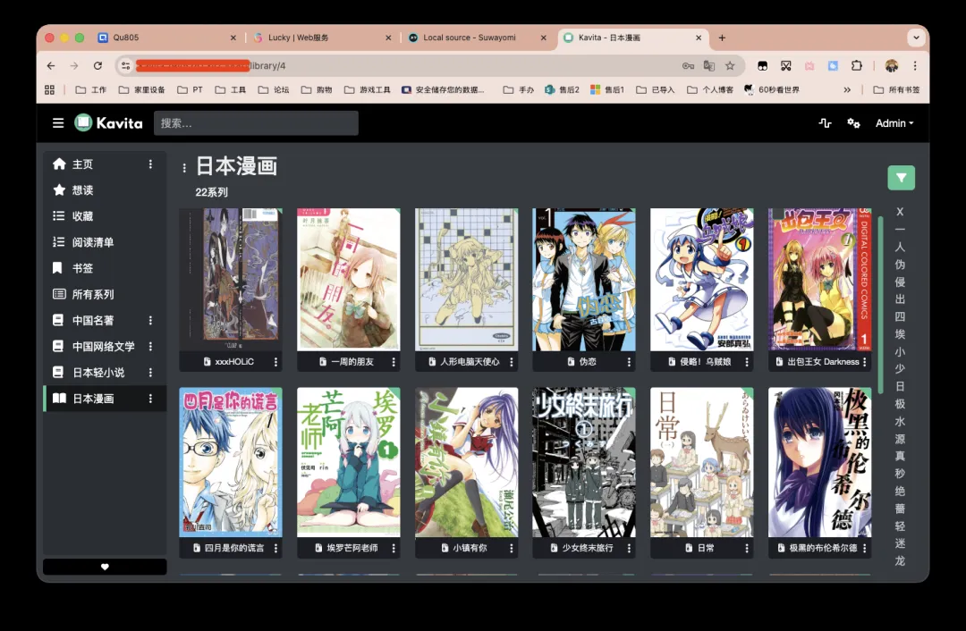Click the heart donate button in sidebar

105,567
